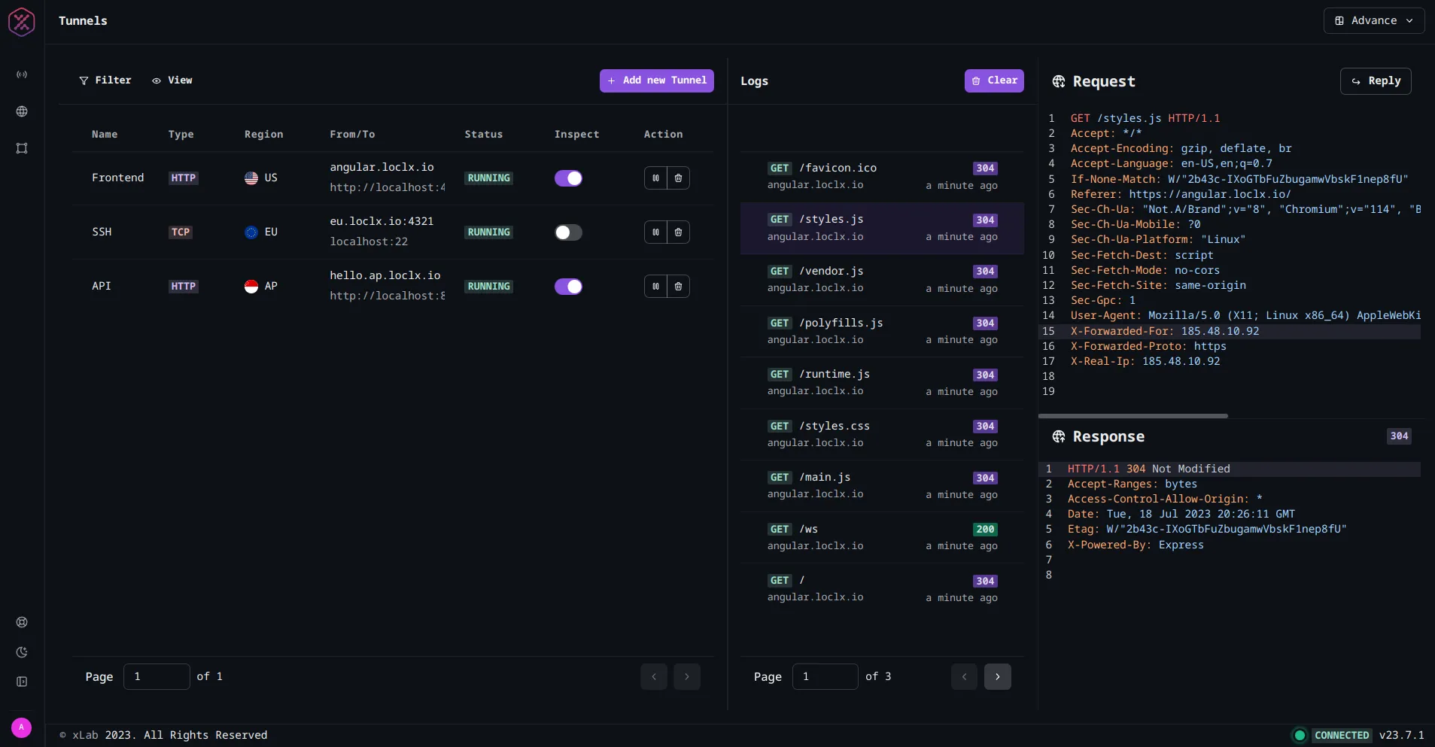Open the GET /ws log entry
Image resolution: width=1435 pixels, height=747 pixels.
tap(880, 537)
